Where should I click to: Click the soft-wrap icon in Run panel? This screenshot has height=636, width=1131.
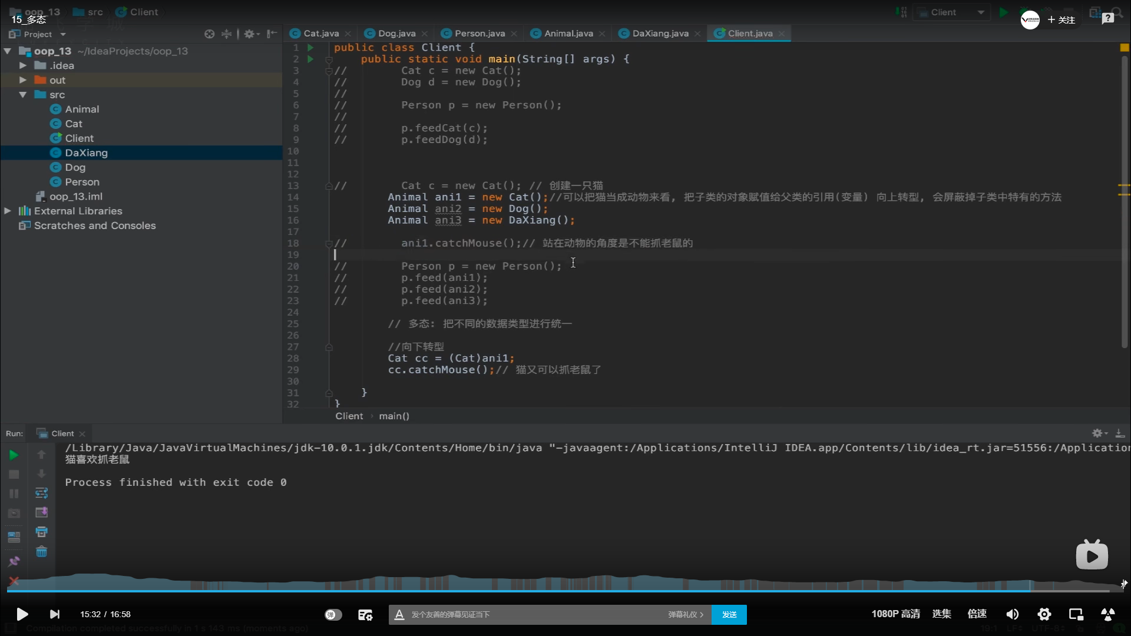(41, 493)
